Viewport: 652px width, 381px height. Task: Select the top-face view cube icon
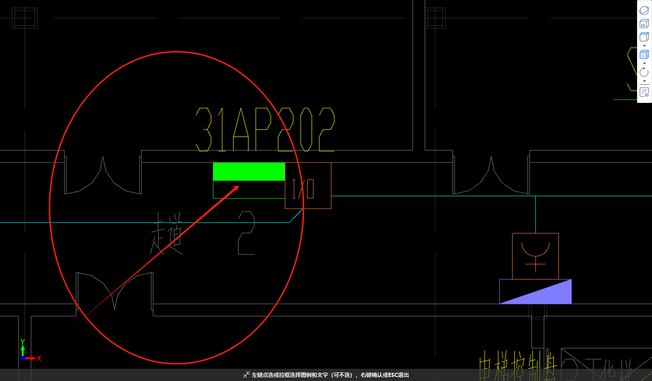click(x=644, y=37)
